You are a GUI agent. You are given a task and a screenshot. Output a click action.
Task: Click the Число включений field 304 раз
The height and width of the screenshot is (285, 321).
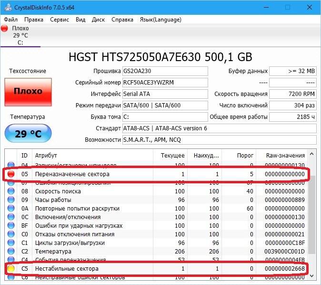click(x=293, y=106)
